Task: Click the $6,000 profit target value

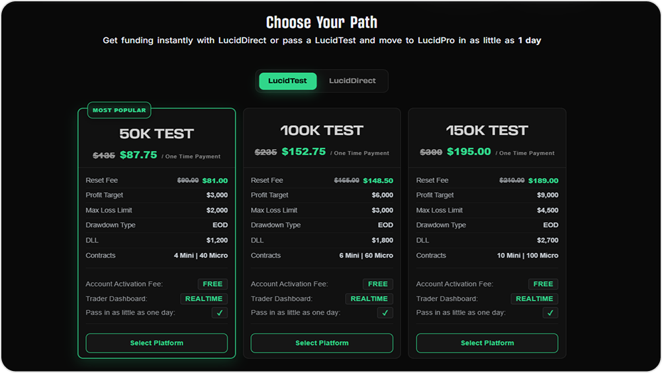Action: tap(383, 195)
